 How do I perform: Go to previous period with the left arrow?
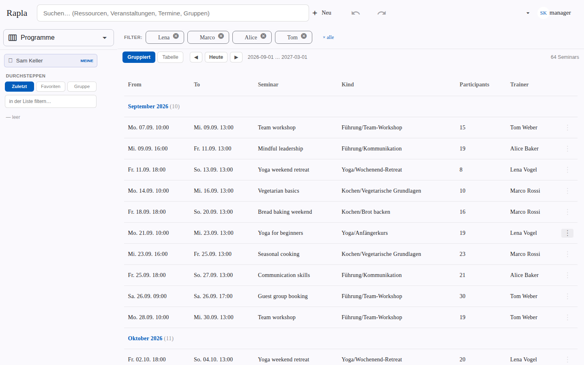[196, 57]
